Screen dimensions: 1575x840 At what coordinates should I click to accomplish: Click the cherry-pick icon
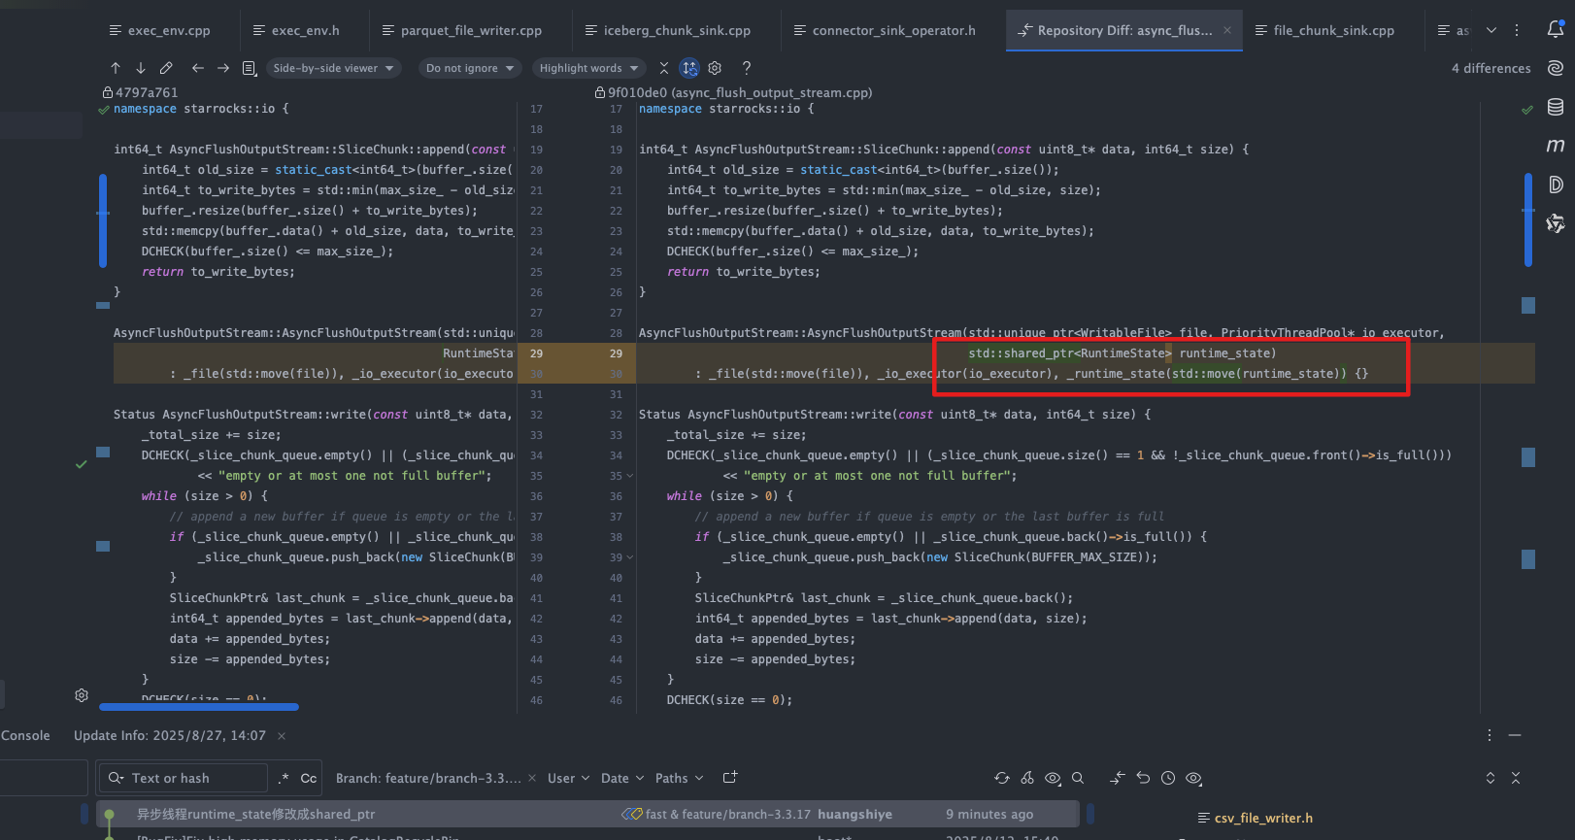coord(1027,778)
